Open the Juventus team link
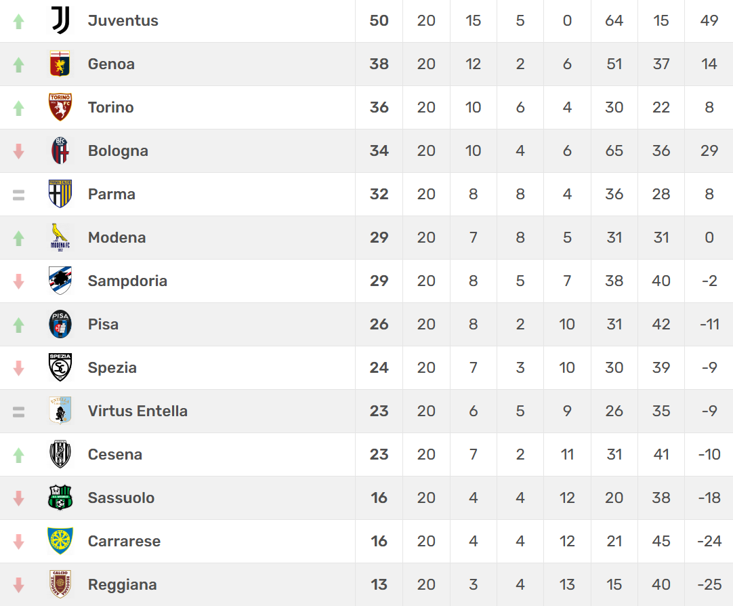Screen dimensions: 733x606 [x=123, y=20]
